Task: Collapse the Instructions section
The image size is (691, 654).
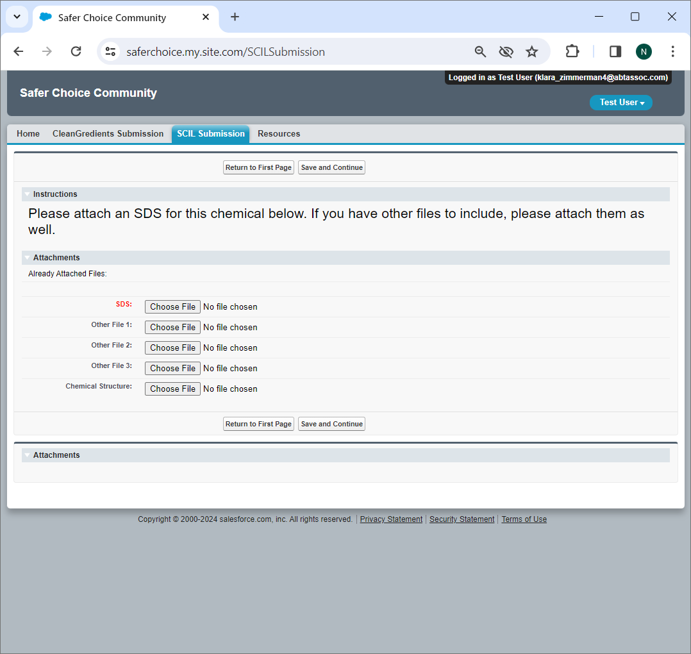Action: pos(28,194)
